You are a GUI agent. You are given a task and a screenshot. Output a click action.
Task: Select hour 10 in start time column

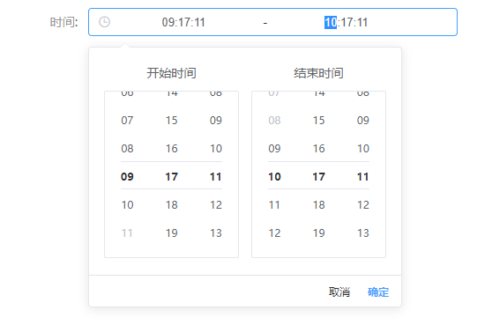pyautogui.click(x=127, y=204)
